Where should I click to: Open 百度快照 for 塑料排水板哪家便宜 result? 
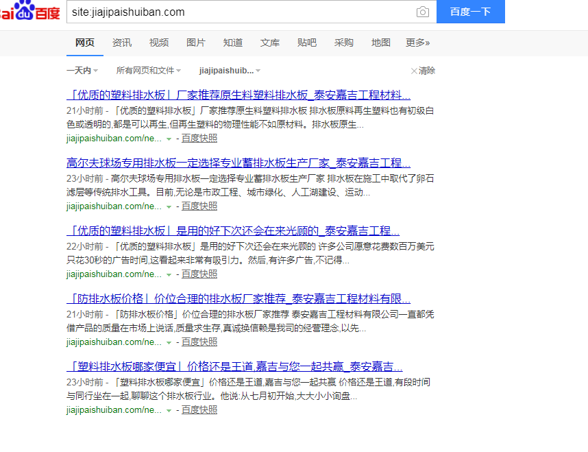pyautogui.click(x=199, y=410)
